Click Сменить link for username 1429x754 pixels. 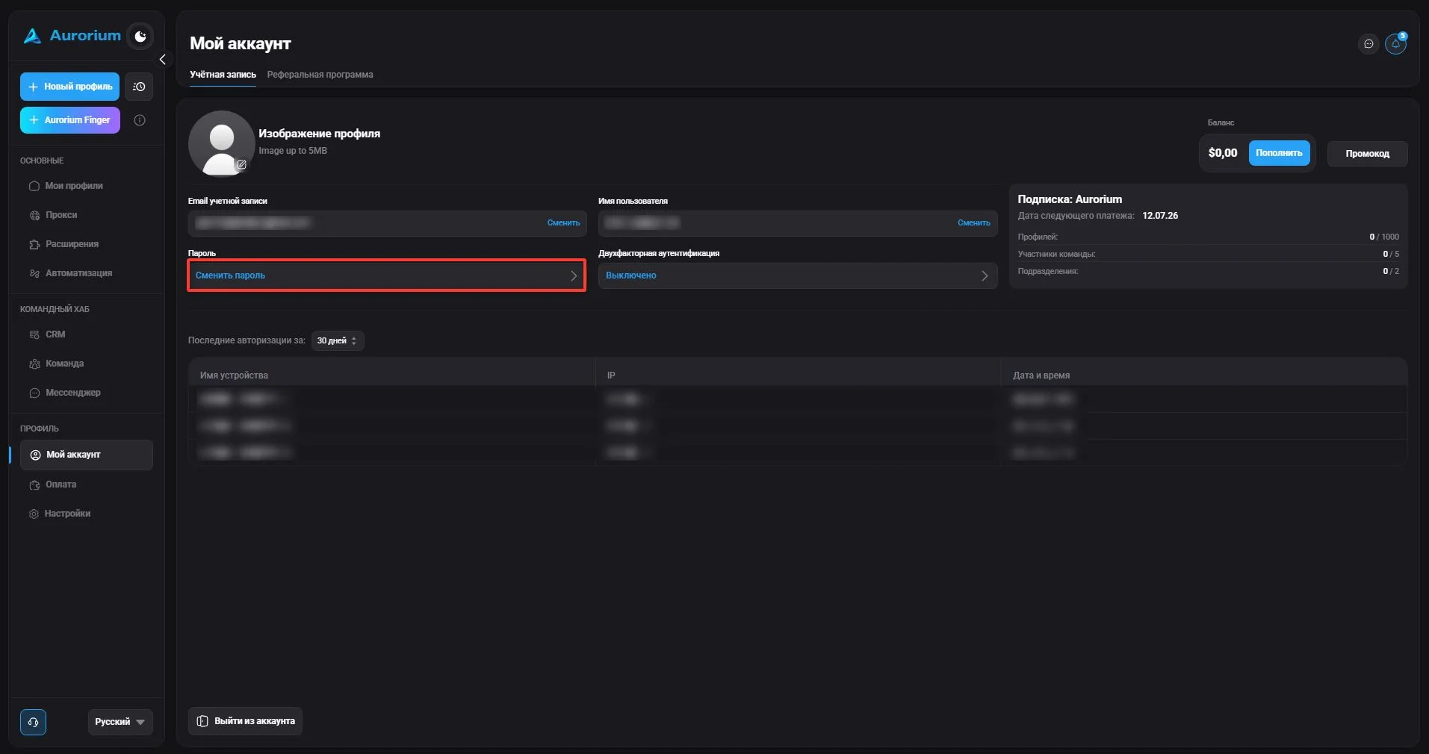(x=974, y=223)
